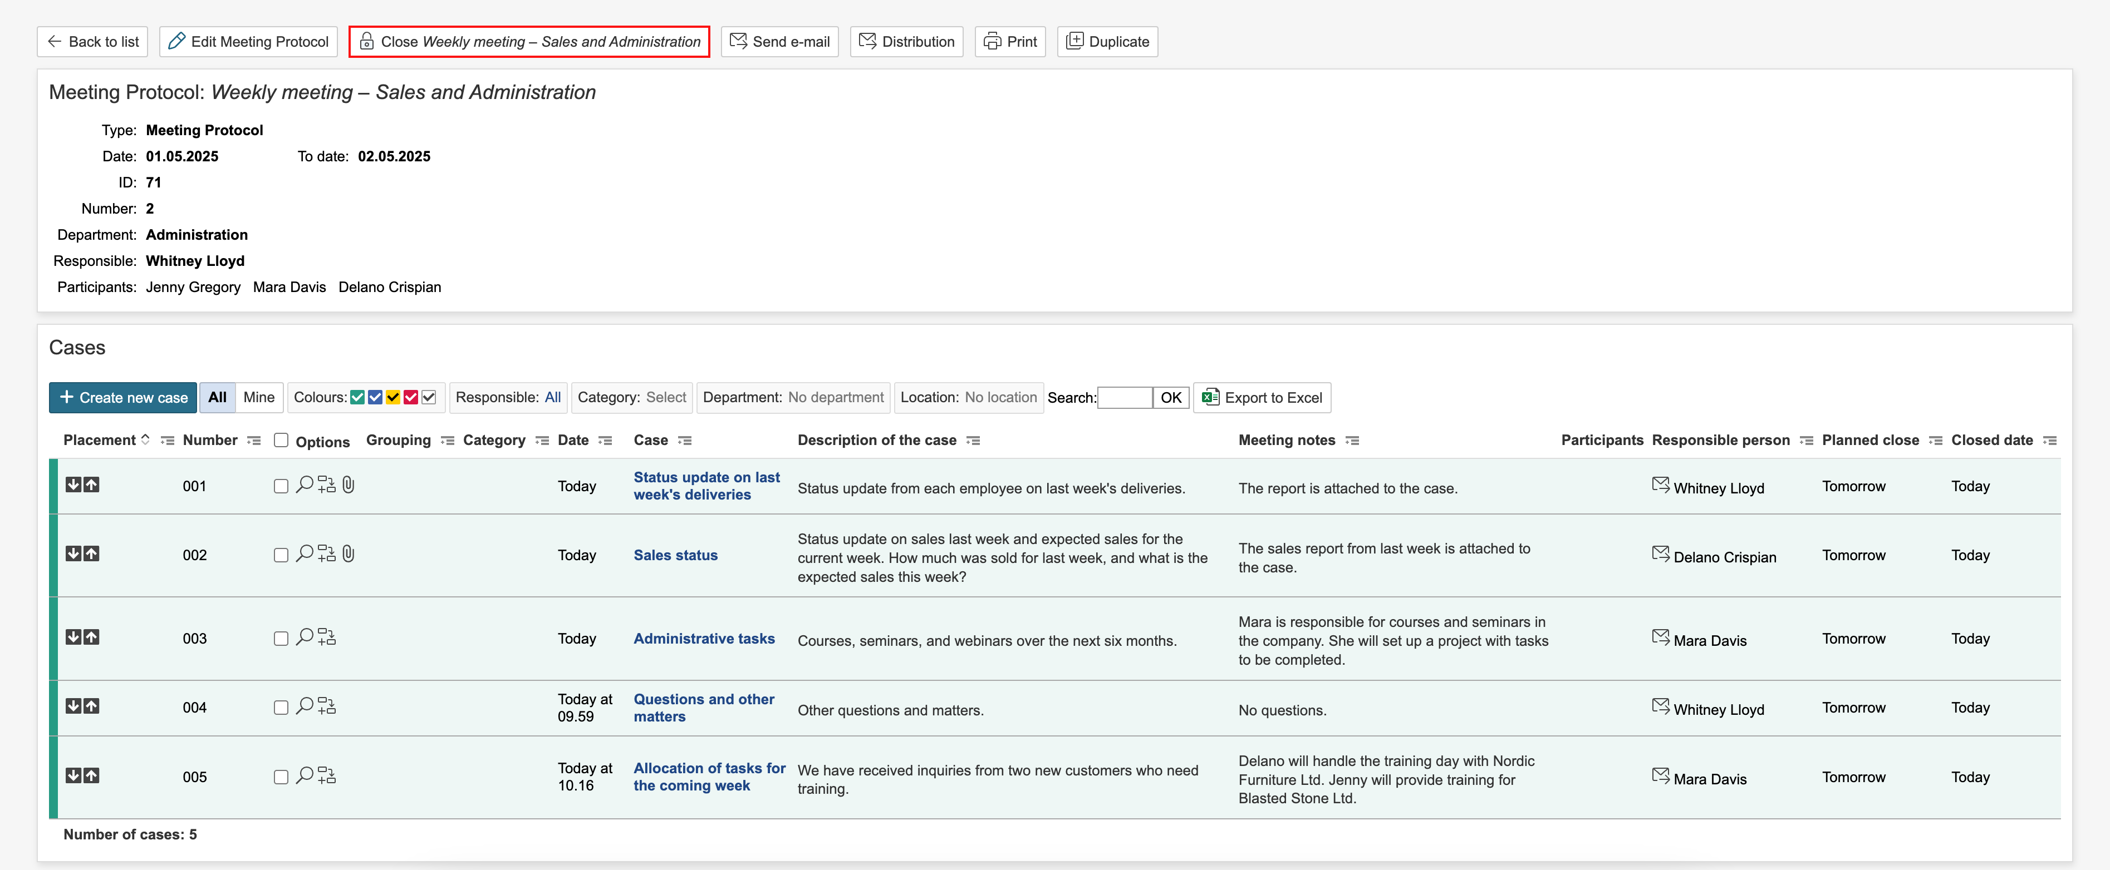Open the Category Select filter
Screen dimensions: 2110x870
[x=665, y=397]
